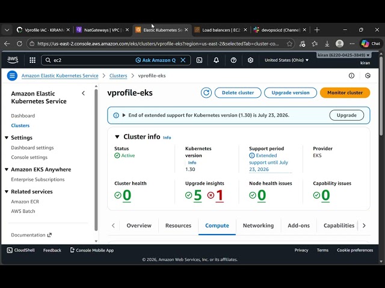Go back in the browser
This screenshot has width=385, height=288.
7,44
